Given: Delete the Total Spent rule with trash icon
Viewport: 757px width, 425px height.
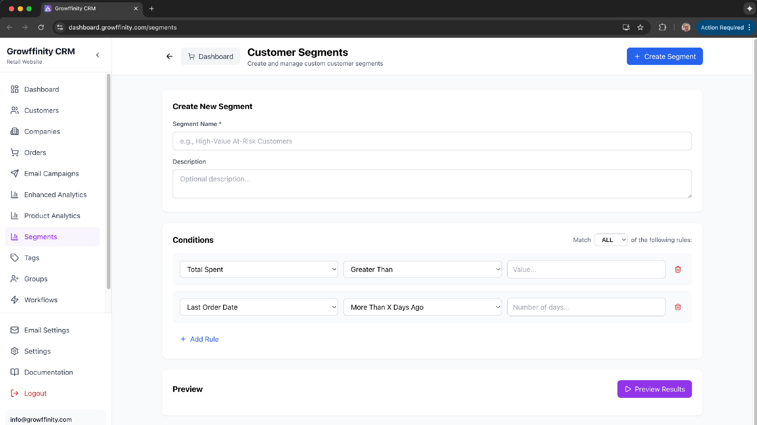Looking at the screenshot, I should [x=678, y=270].
